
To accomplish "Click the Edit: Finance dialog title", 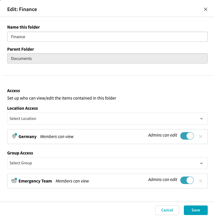I will 22,9.
